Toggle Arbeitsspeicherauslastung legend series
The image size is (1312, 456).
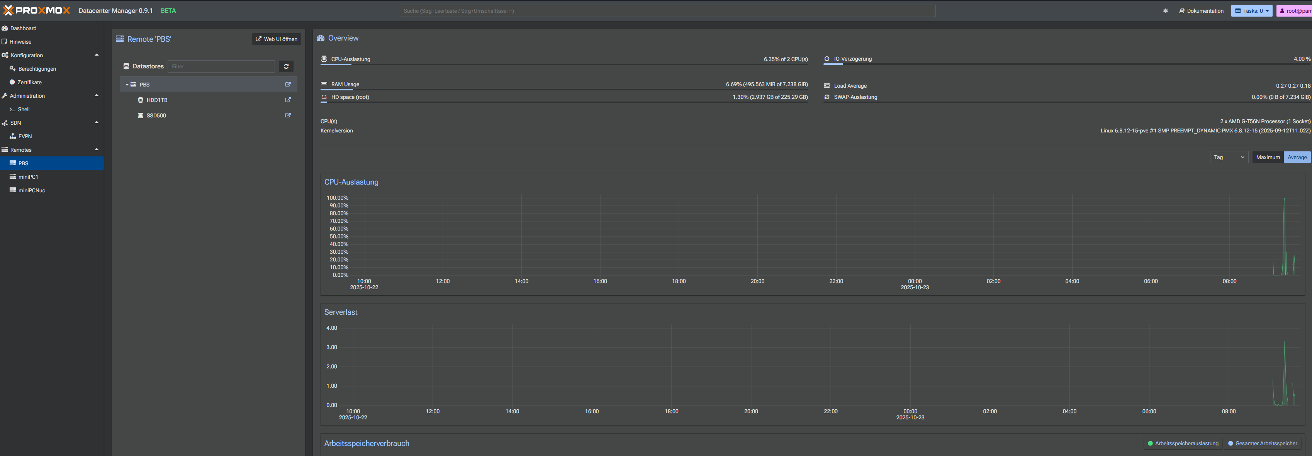point(1183,443)
